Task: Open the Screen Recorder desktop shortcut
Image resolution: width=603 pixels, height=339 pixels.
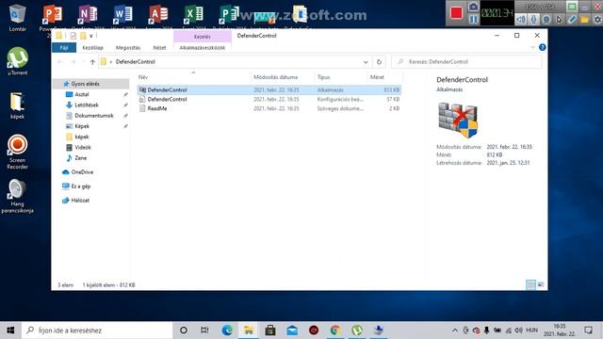Action: (x=17, y=152)
